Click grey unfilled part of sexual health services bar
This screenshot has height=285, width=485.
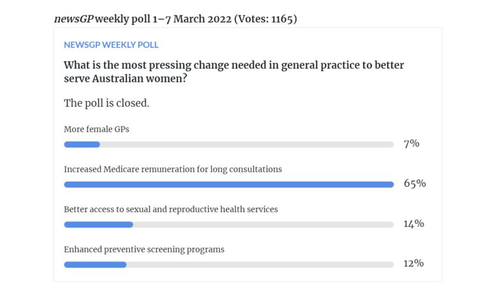coord(263,224)
